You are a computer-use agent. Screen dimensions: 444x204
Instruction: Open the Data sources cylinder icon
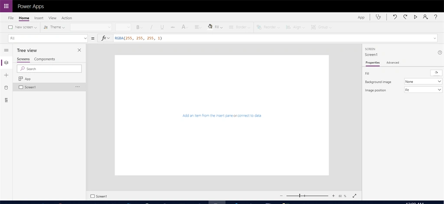point(6,88)
